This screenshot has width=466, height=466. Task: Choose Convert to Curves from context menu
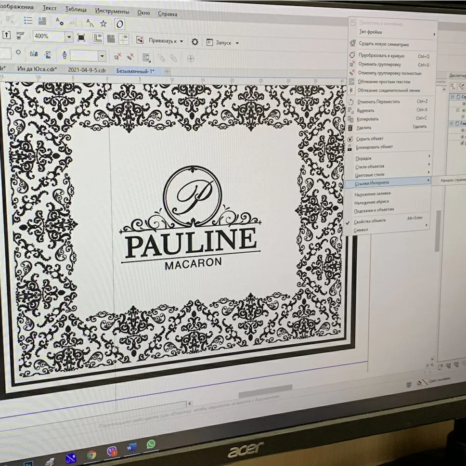pyautogui.click(x=381, y=55)
